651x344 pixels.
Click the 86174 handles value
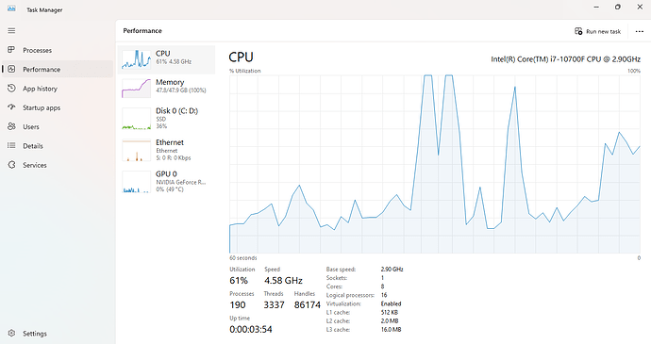point(308,305)
